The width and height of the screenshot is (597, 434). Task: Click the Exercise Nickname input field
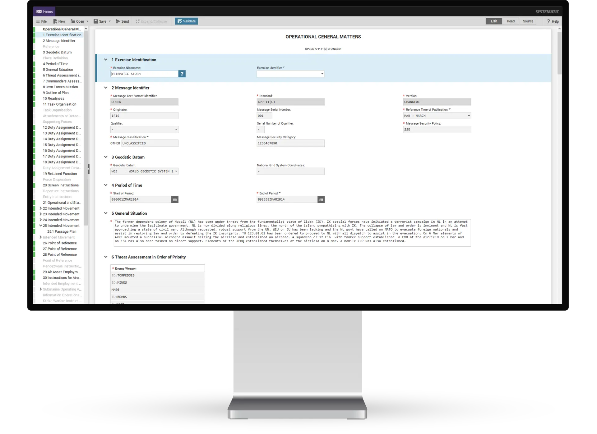(144, 74)
